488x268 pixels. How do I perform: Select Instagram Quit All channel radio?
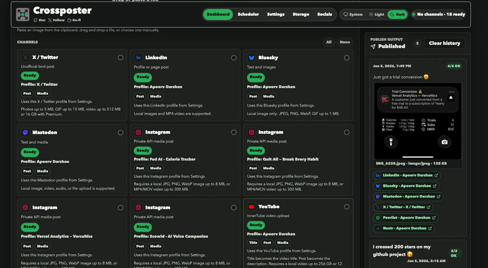[x=346, y=132]
